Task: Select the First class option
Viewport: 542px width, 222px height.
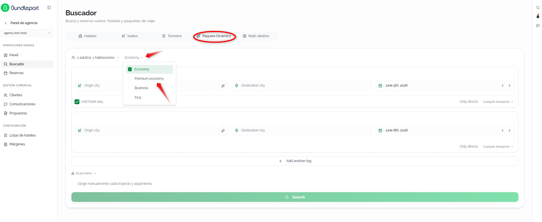Action: coord(149,98)
